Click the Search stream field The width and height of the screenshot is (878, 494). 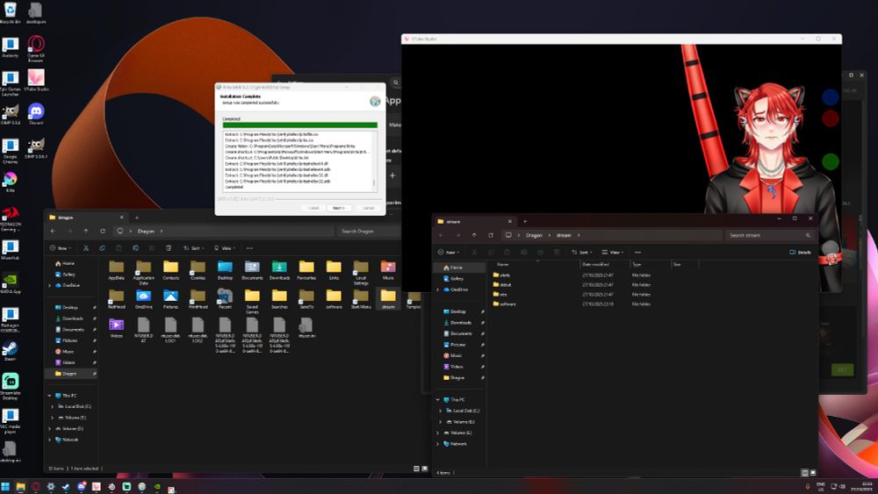769,235
